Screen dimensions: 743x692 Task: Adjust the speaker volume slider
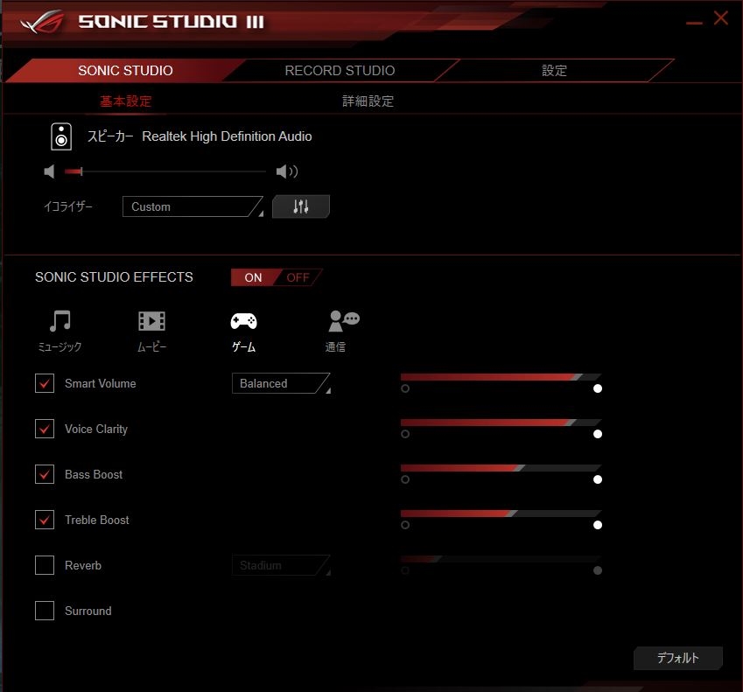165,171
